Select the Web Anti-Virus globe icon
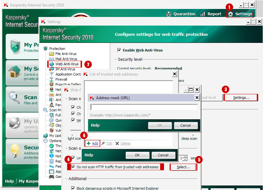 pyautogui.click(x=52, y=64)
